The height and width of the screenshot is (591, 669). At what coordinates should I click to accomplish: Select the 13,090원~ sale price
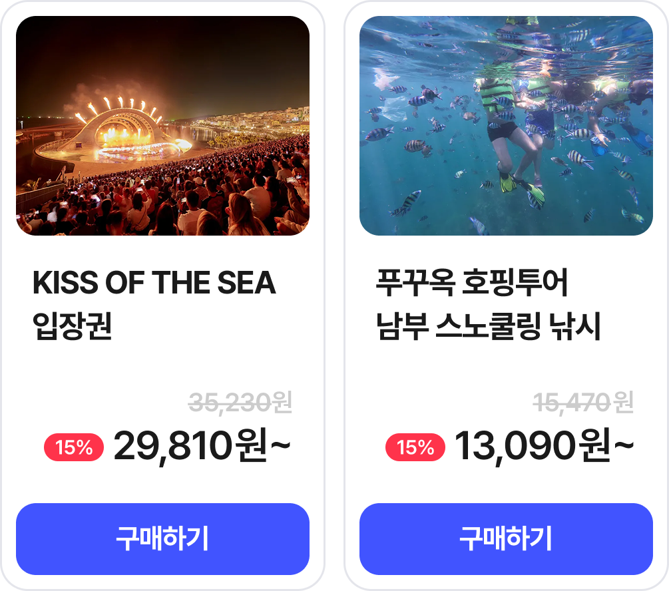[545, 447]
